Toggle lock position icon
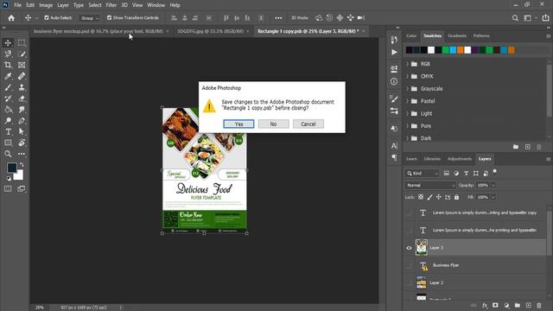Screen dimensions: 553x311 (439, 197)
